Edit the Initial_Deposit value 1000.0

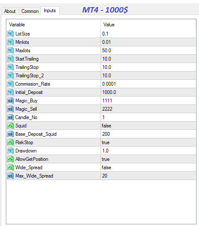(x=148, y=92)
